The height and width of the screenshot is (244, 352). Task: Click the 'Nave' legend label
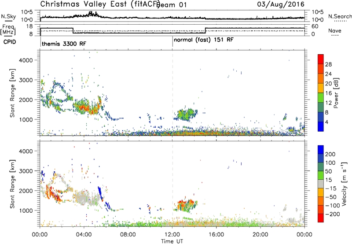click(335, 30)
